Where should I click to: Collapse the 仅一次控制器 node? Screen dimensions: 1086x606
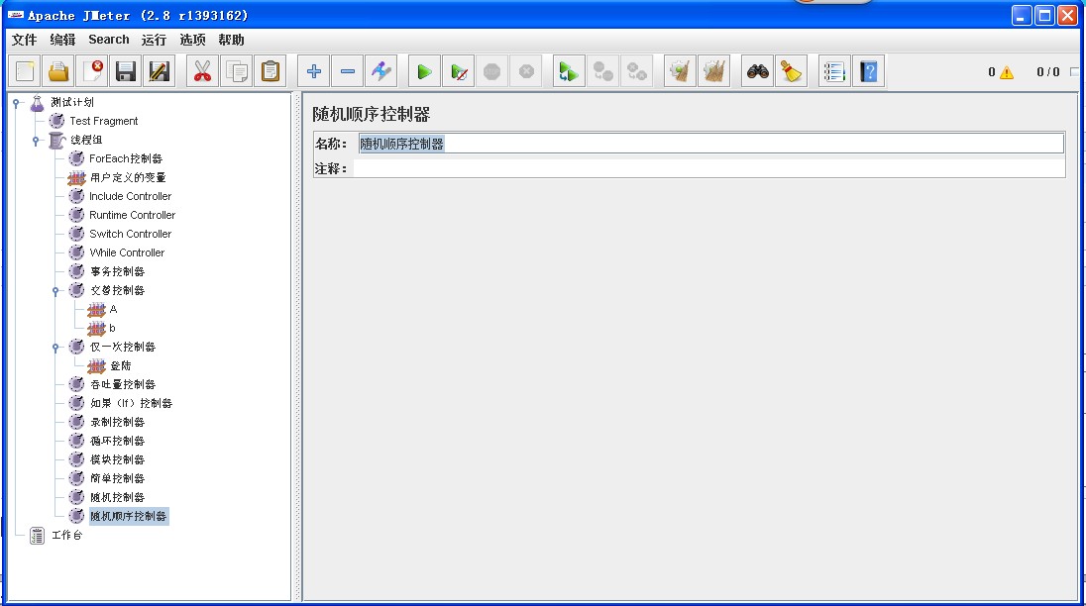click(55, 348)
